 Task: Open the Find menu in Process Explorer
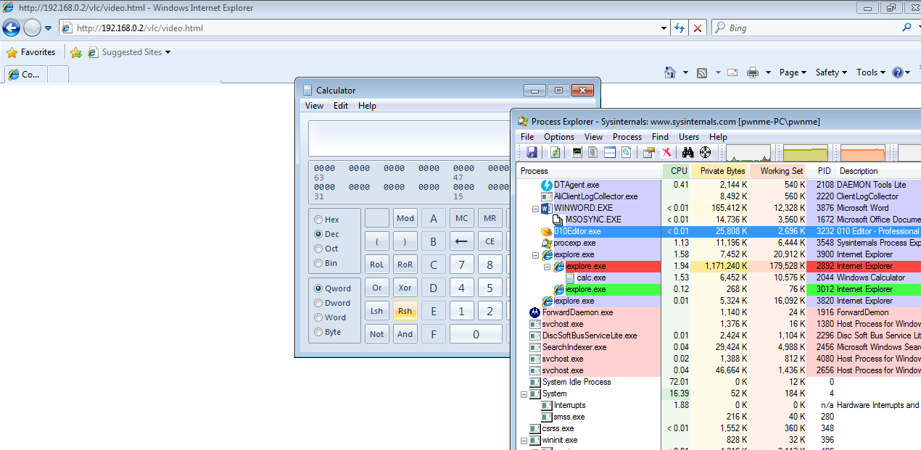pyautogui.click(x=661, y=137)
